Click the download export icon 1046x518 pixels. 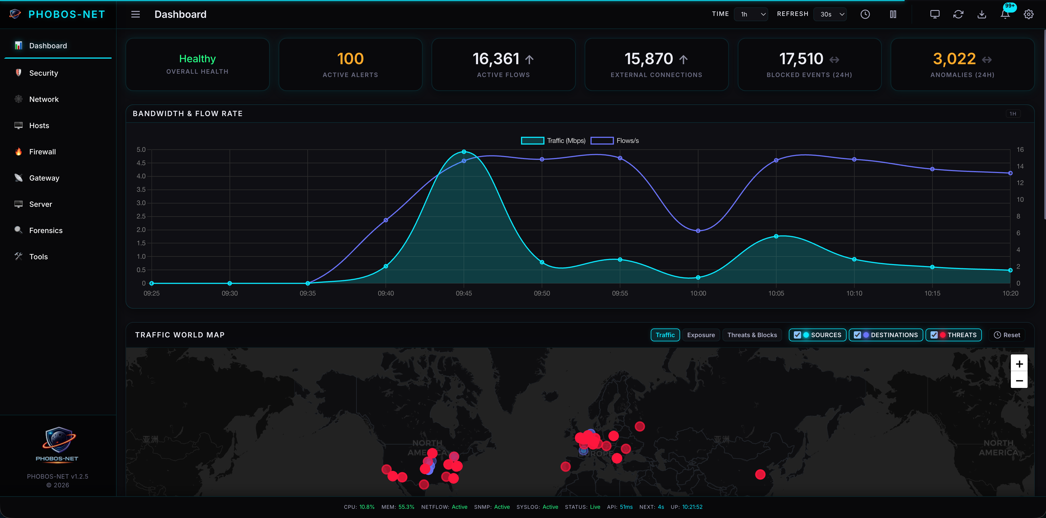pos(982,15)
